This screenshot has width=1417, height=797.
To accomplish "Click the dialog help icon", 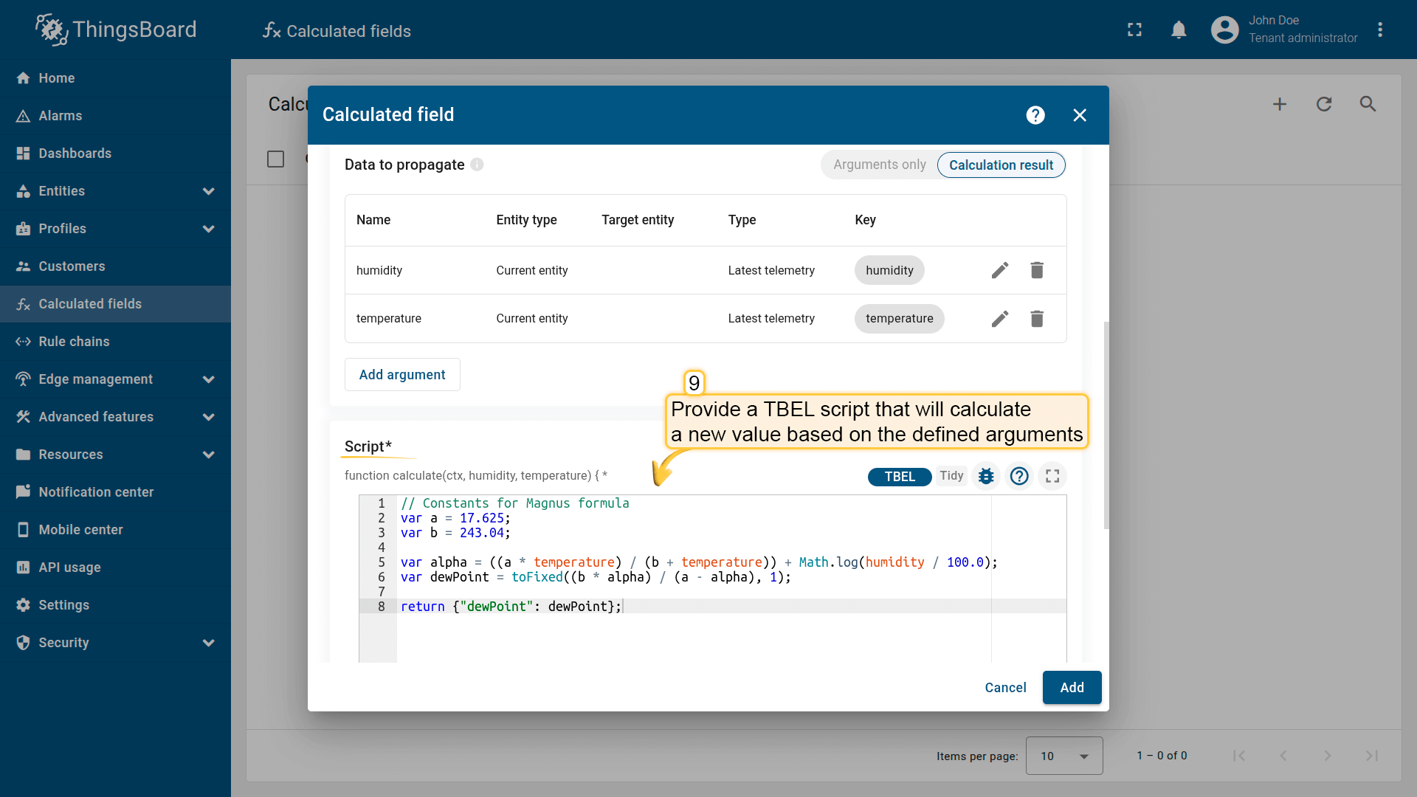I will [1035, 115].
